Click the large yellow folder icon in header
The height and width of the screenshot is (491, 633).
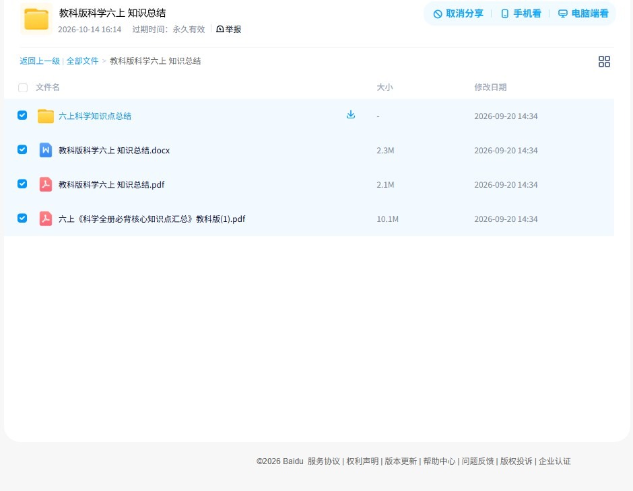[36, 19]
